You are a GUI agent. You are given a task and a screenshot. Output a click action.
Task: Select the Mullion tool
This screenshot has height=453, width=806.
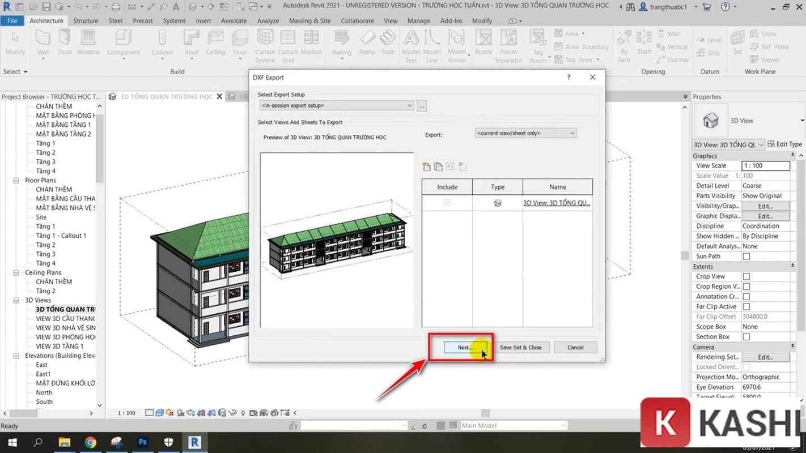pyautogui.click(x=311, y=43)
